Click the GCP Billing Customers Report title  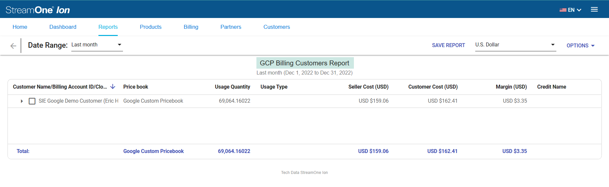tap(304, 63)
